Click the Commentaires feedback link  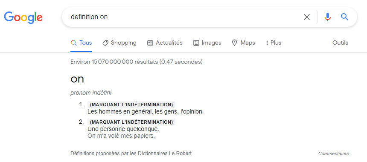(333, 153)
